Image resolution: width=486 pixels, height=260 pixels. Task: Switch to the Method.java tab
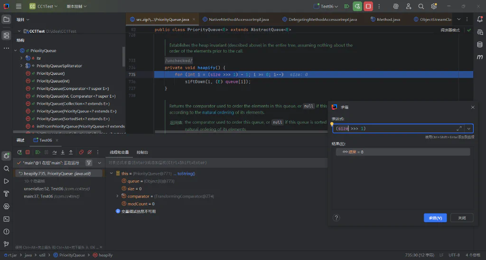(x=385, y=19)
